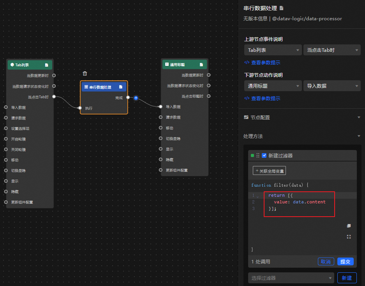Click the fullscreen icon in the code editor
The width and height of the screenshot is (365, 286).
click(349, 237)
